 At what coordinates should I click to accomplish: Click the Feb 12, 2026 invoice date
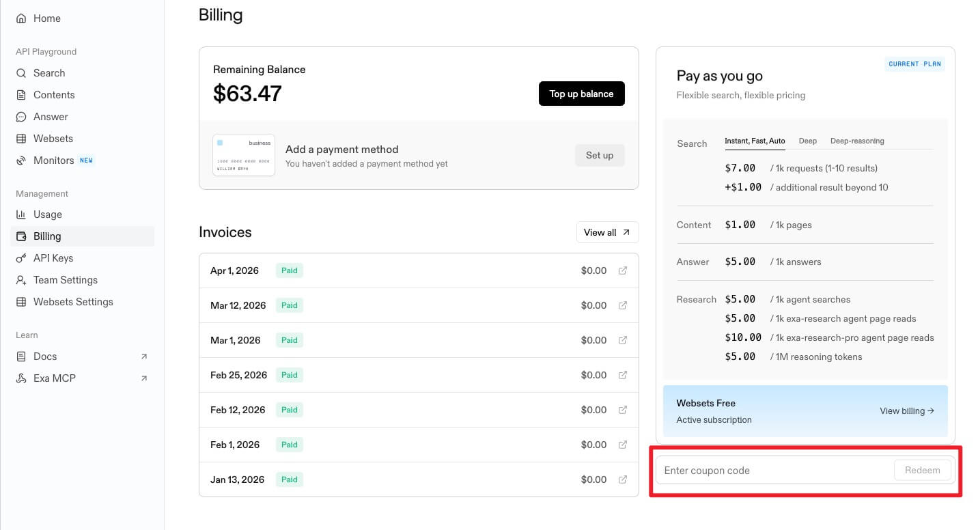tap(238, 410)
